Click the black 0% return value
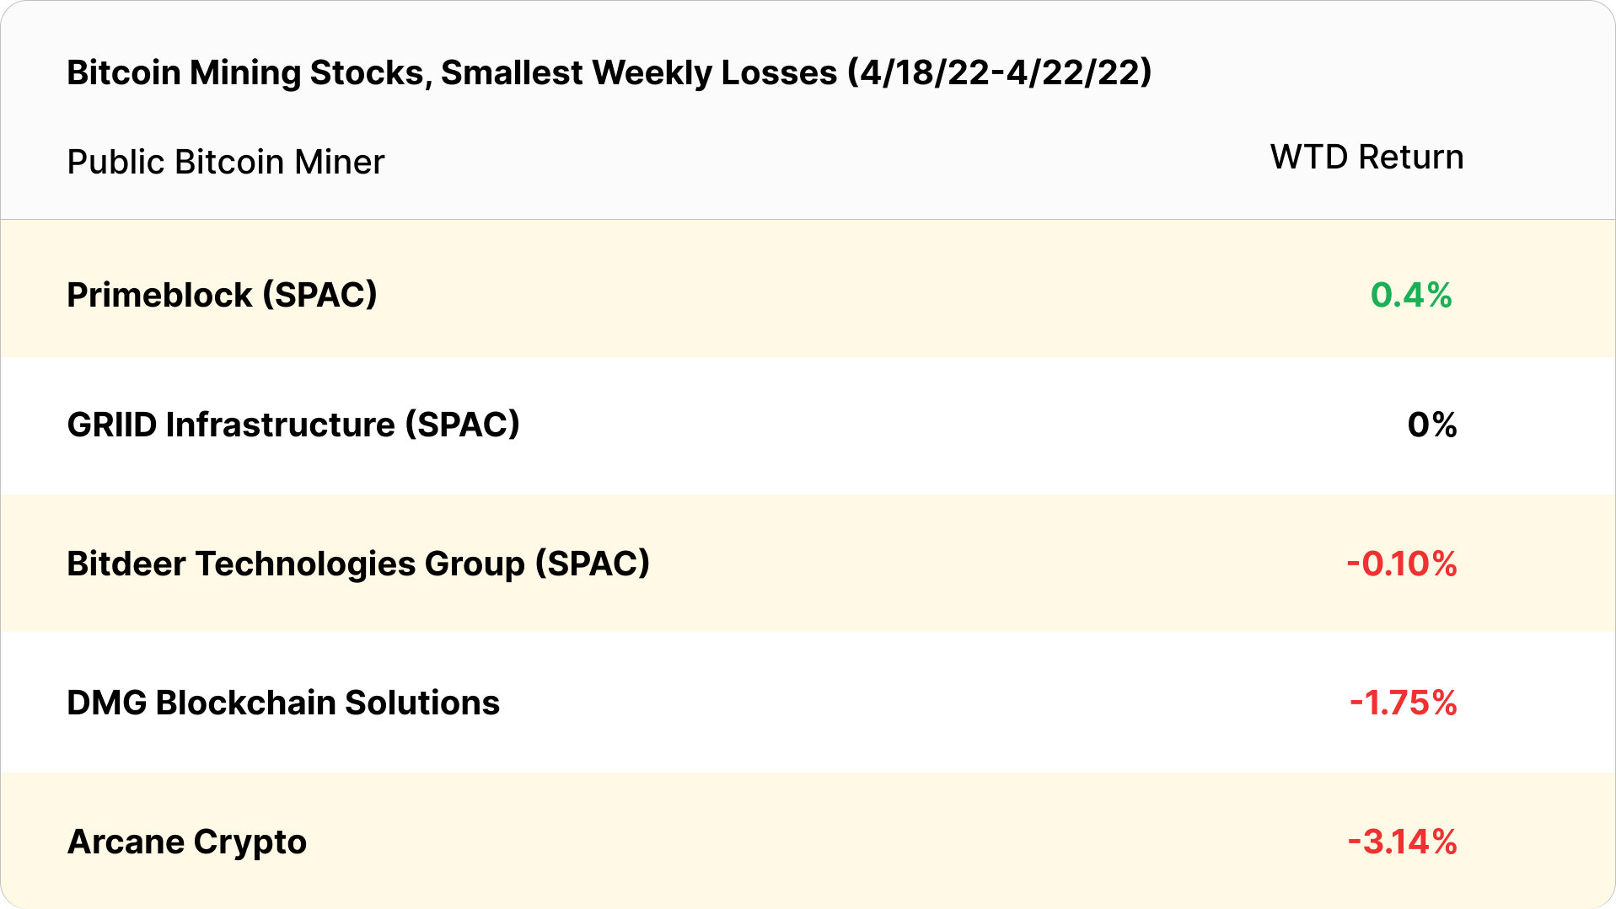The image size is (1616, 909). (1431, 425)
